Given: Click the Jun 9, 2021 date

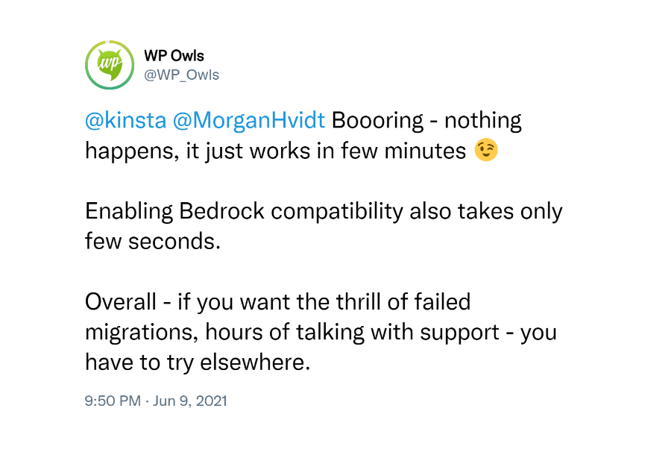Looking at the screenshot, I should click(x=189, y=401).
